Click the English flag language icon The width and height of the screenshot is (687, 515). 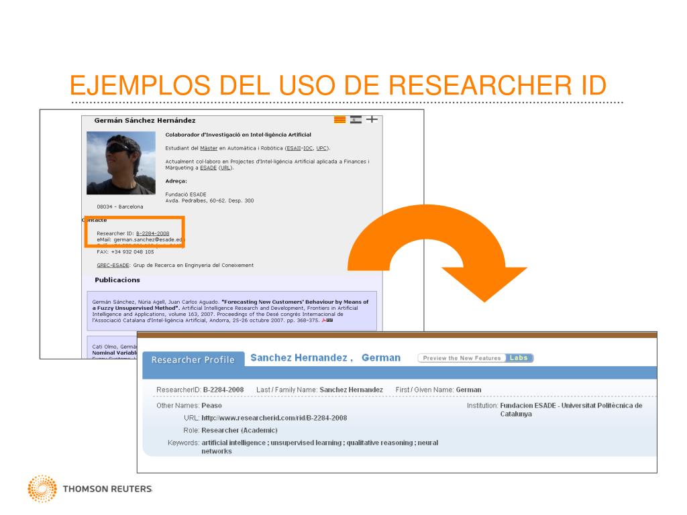372,119
